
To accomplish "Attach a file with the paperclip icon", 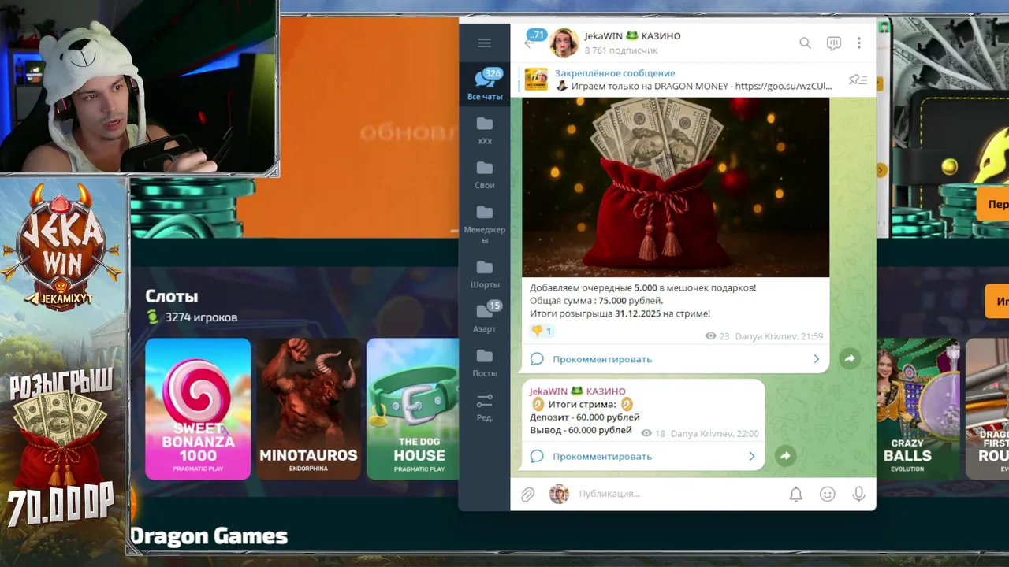I will [527, 494].
